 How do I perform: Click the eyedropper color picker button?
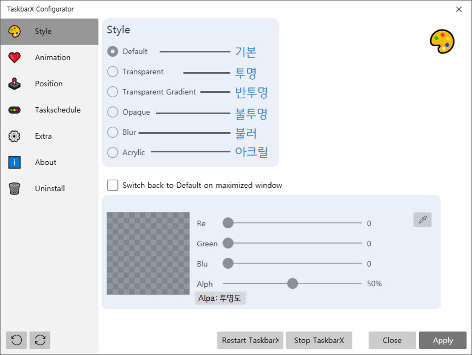click(x=422, y=220)
